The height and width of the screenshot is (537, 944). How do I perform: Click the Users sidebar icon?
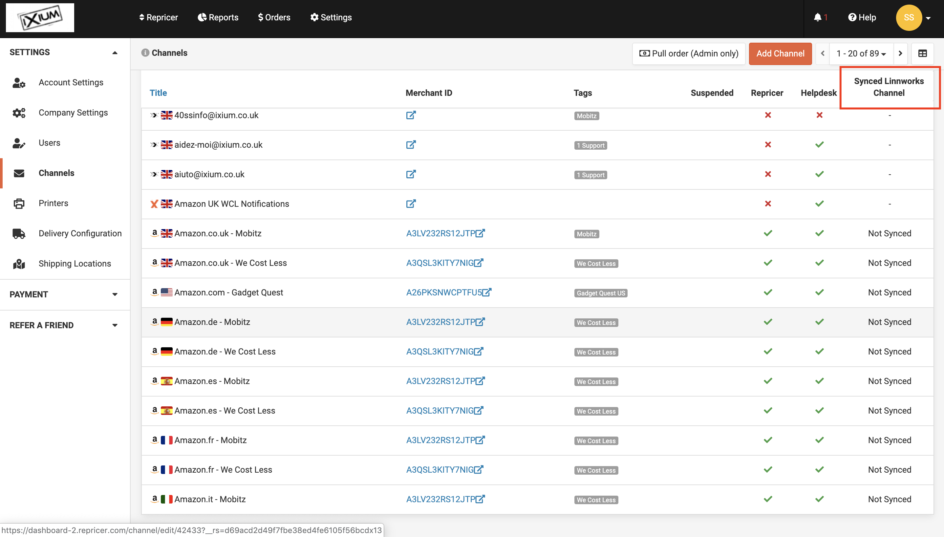[x=19, y=143]
